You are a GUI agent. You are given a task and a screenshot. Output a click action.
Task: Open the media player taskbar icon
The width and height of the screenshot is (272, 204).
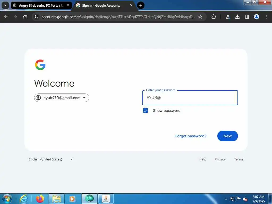(73, 199)
